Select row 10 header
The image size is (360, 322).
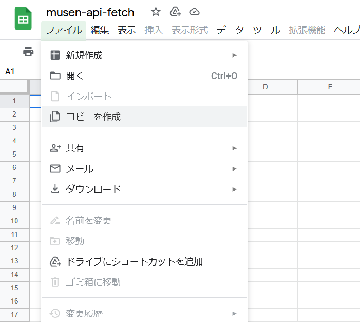(x=14, y=221)
